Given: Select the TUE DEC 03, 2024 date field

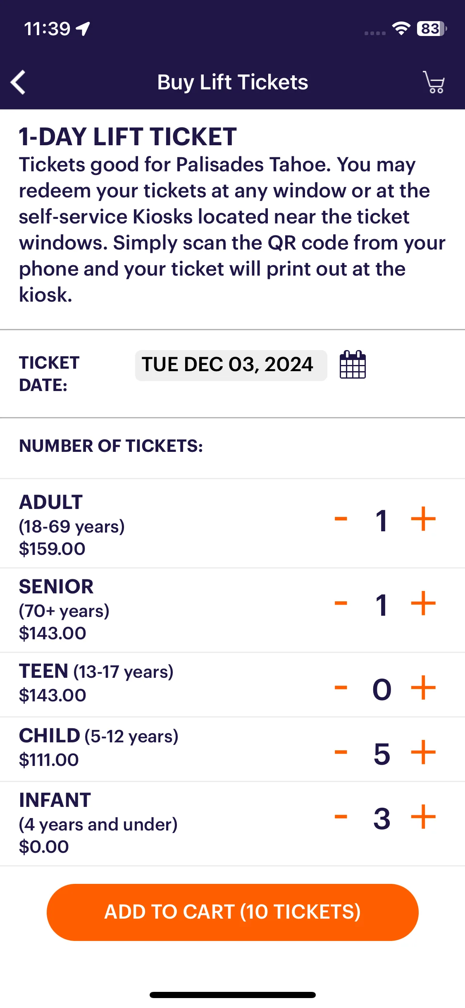Looking at the screenshot, I should tap(231, 365).
